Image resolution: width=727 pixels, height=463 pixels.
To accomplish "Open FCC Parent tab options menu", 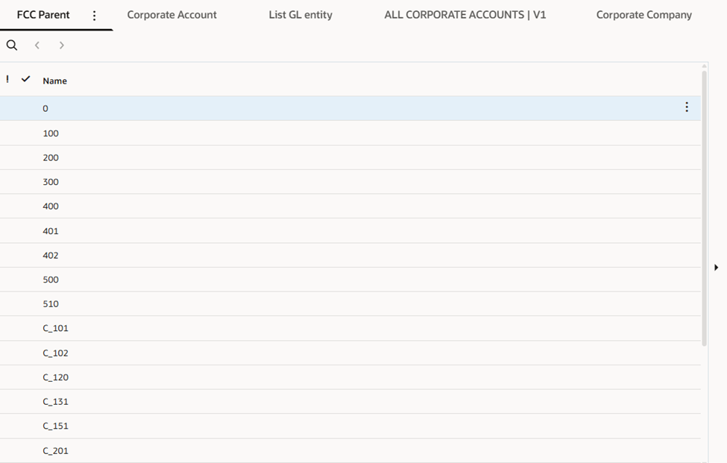I will 94,16.
